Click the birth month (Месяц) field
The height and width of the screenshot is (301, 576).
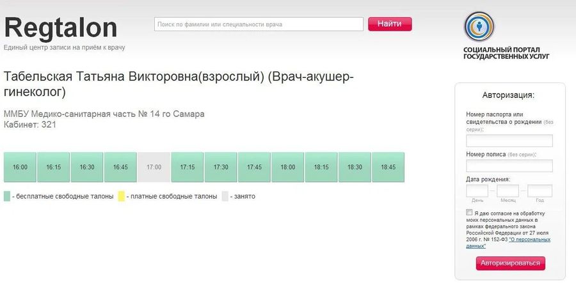click(508, 191)
